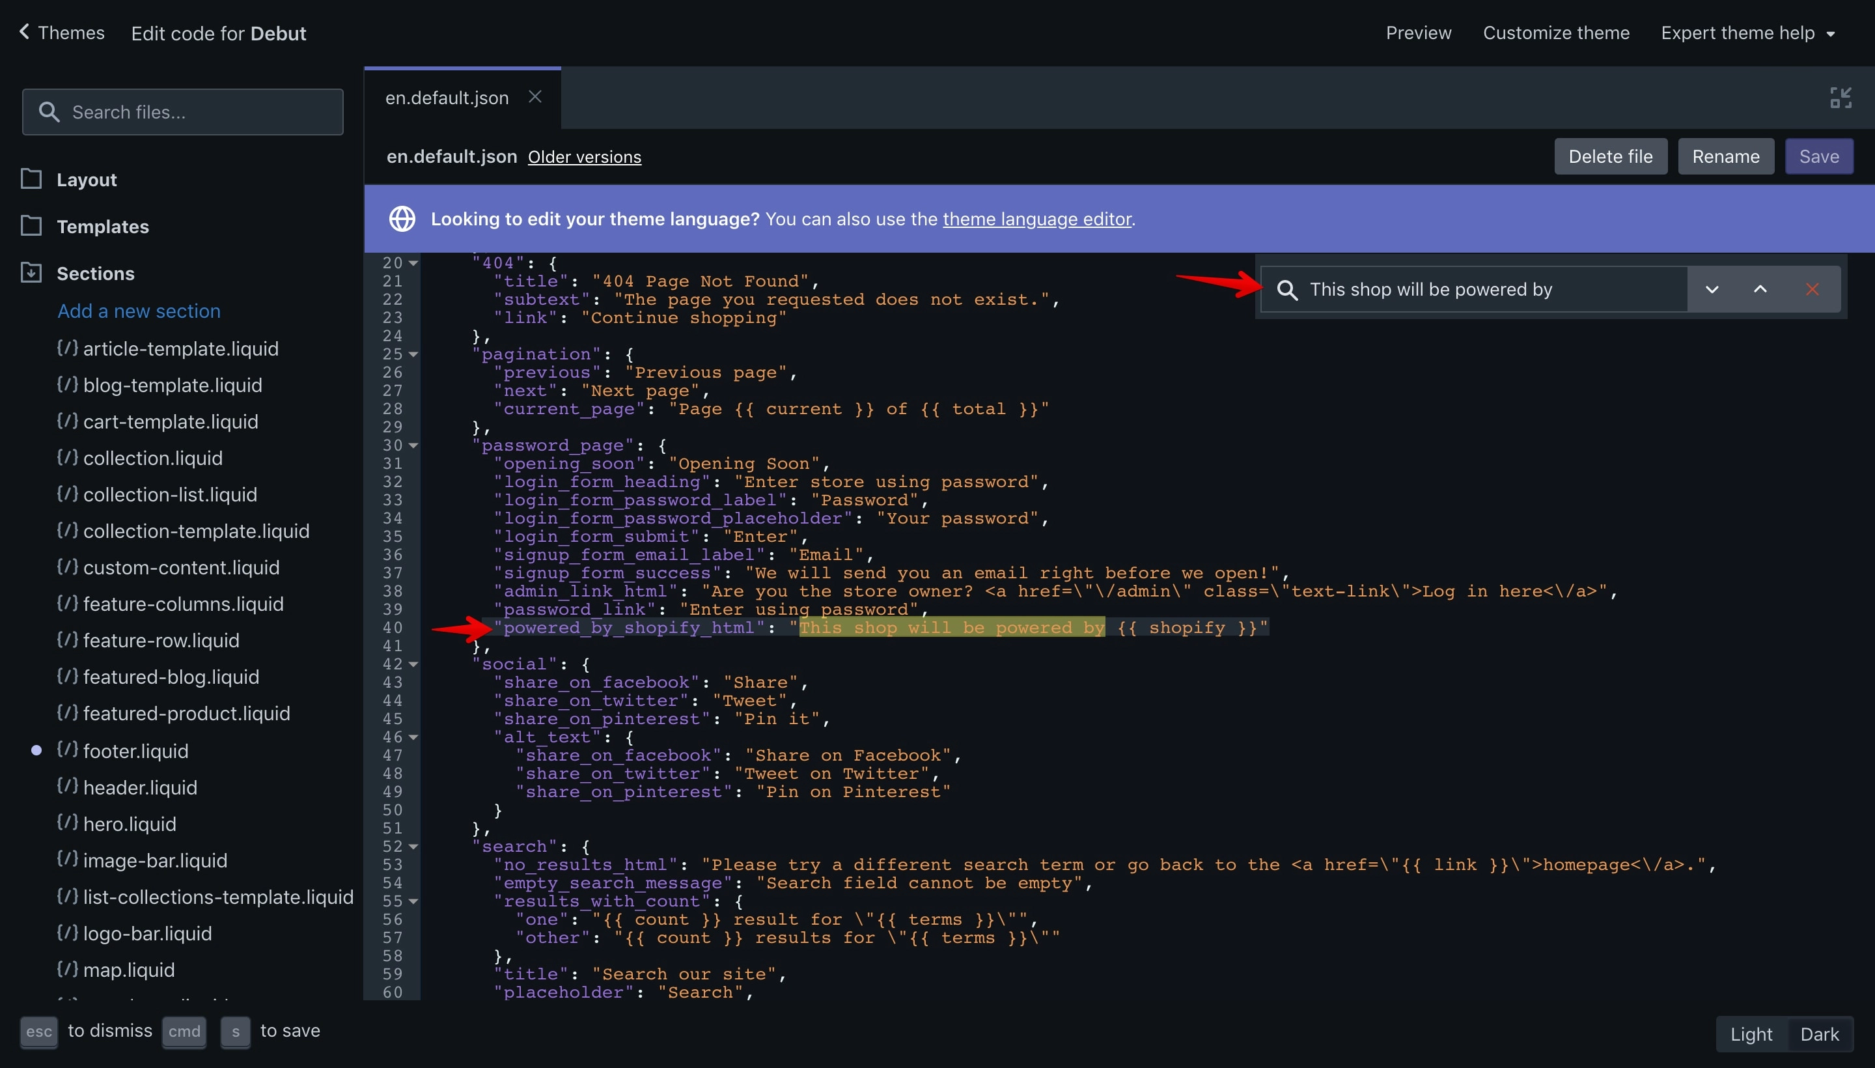The width and height of the screenshot is (1875, 1068).
Task: Go back to Themes
Action: click(x=62, y=33)
